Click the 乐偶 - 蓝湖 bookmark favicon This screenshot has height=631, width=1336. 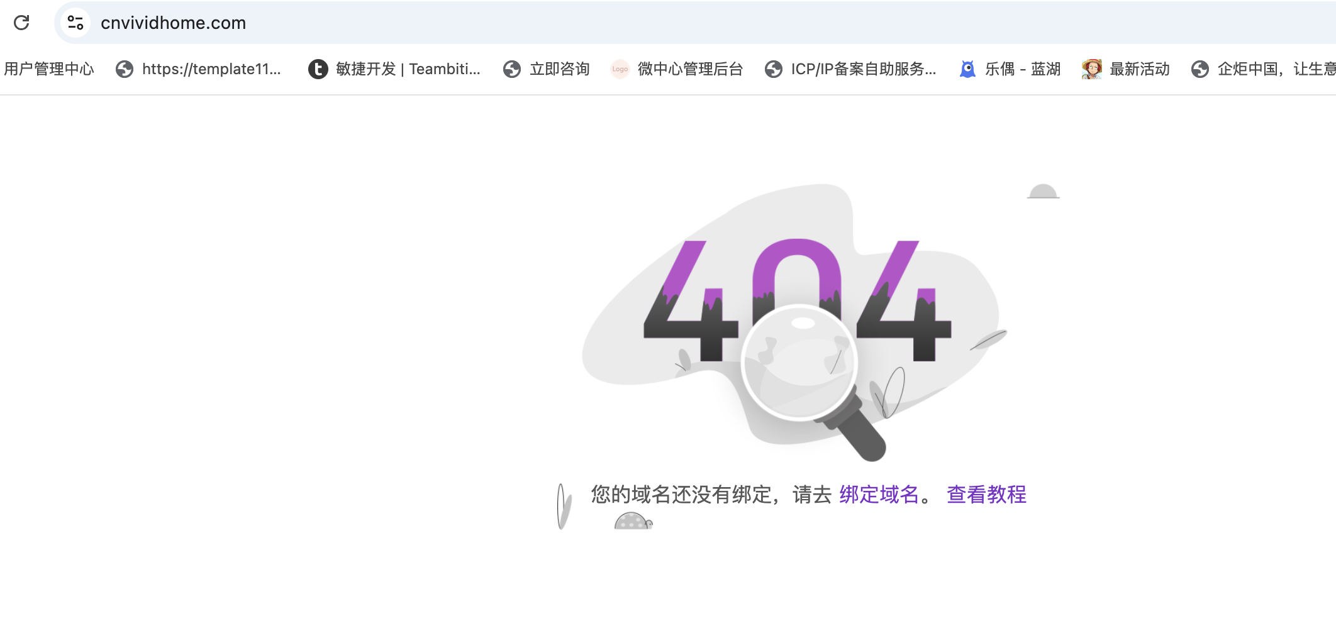click(x=967, y=69)
